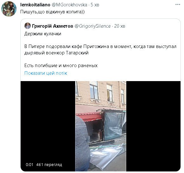Click Григорій Ахметов author name
Image resolution: width=184 pixels, height=173 pixels.
point(52,26)
